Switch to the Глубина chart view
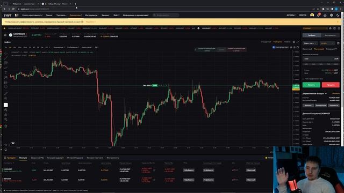344x193 pixels. tap(287, 42)
